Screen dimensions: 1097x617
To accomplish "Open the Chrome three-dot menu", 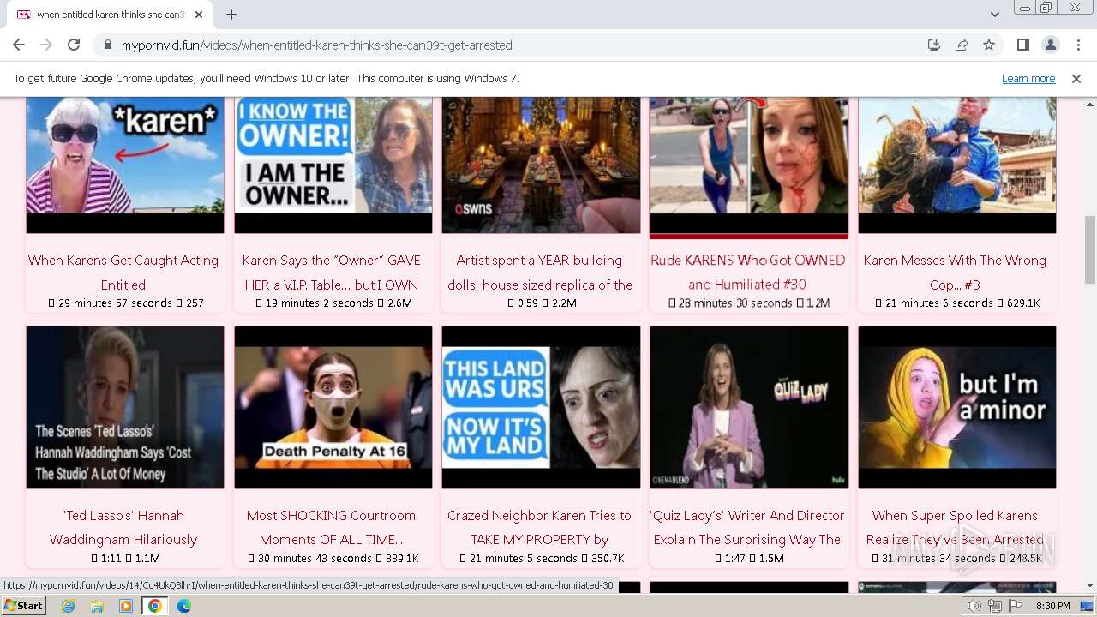I will pos(1077,45).
